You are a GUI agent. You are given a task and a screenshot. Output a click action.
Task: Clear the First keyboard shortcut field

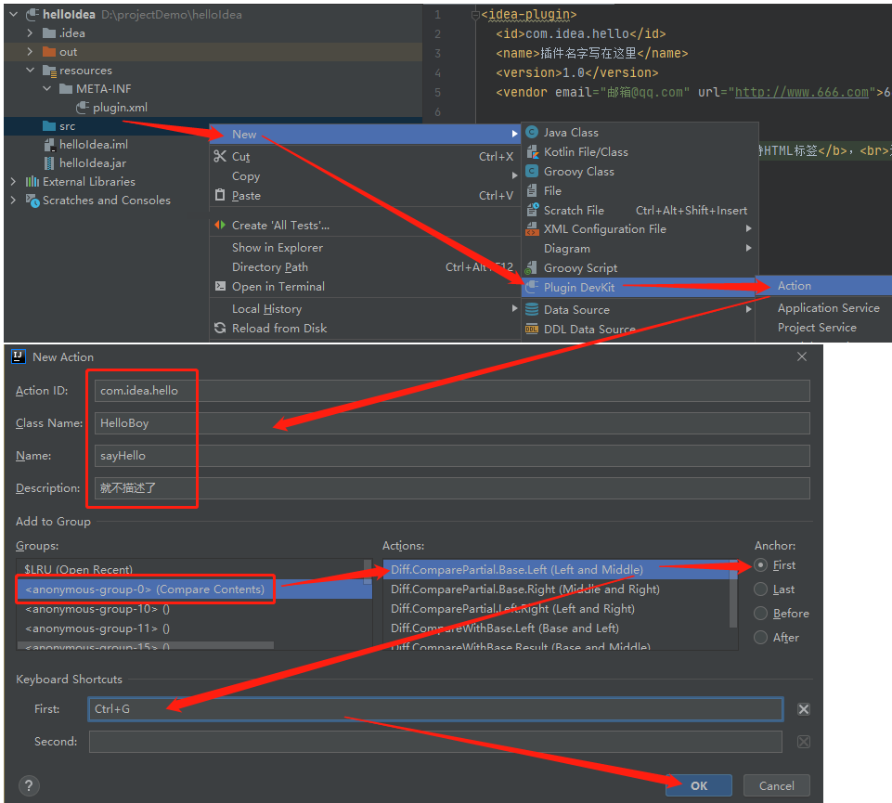pyautogui.click(x=803, y=709)
